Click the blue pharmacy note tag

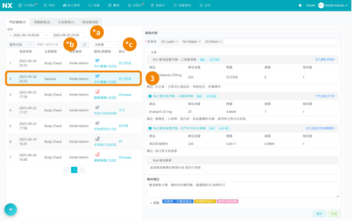178,201
